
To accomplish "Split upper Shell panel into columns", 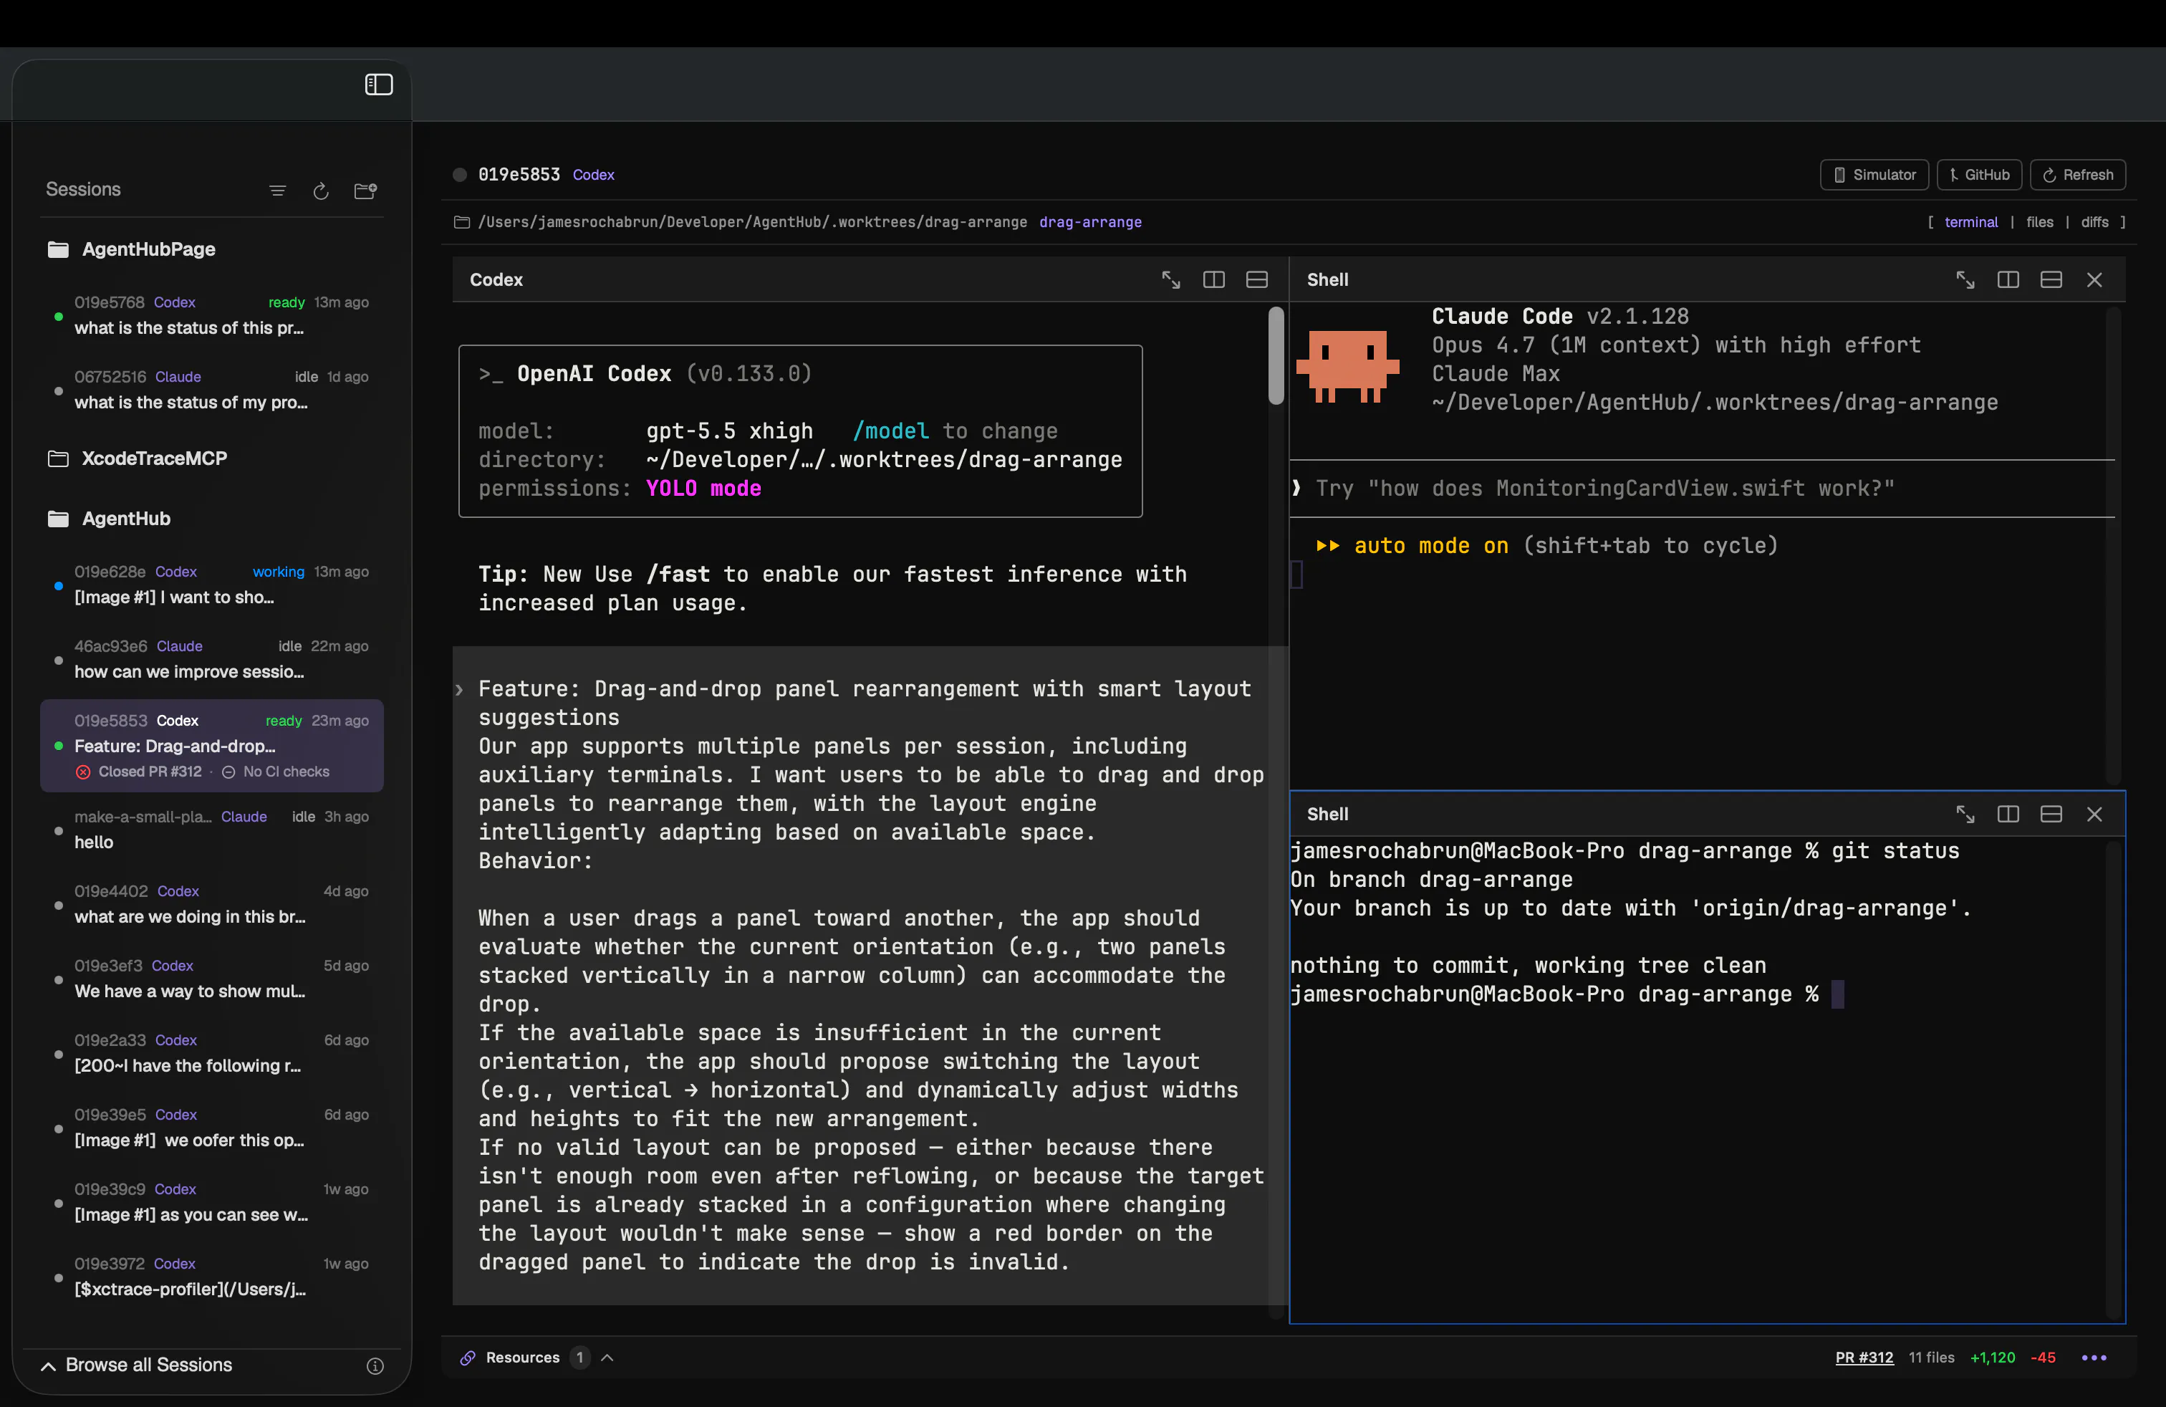I will point(2008,279).
